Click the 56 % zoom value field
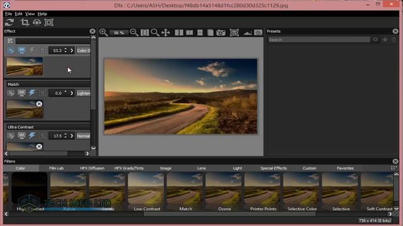The width and height of the screenshot is (403, 226). [118, 33]
